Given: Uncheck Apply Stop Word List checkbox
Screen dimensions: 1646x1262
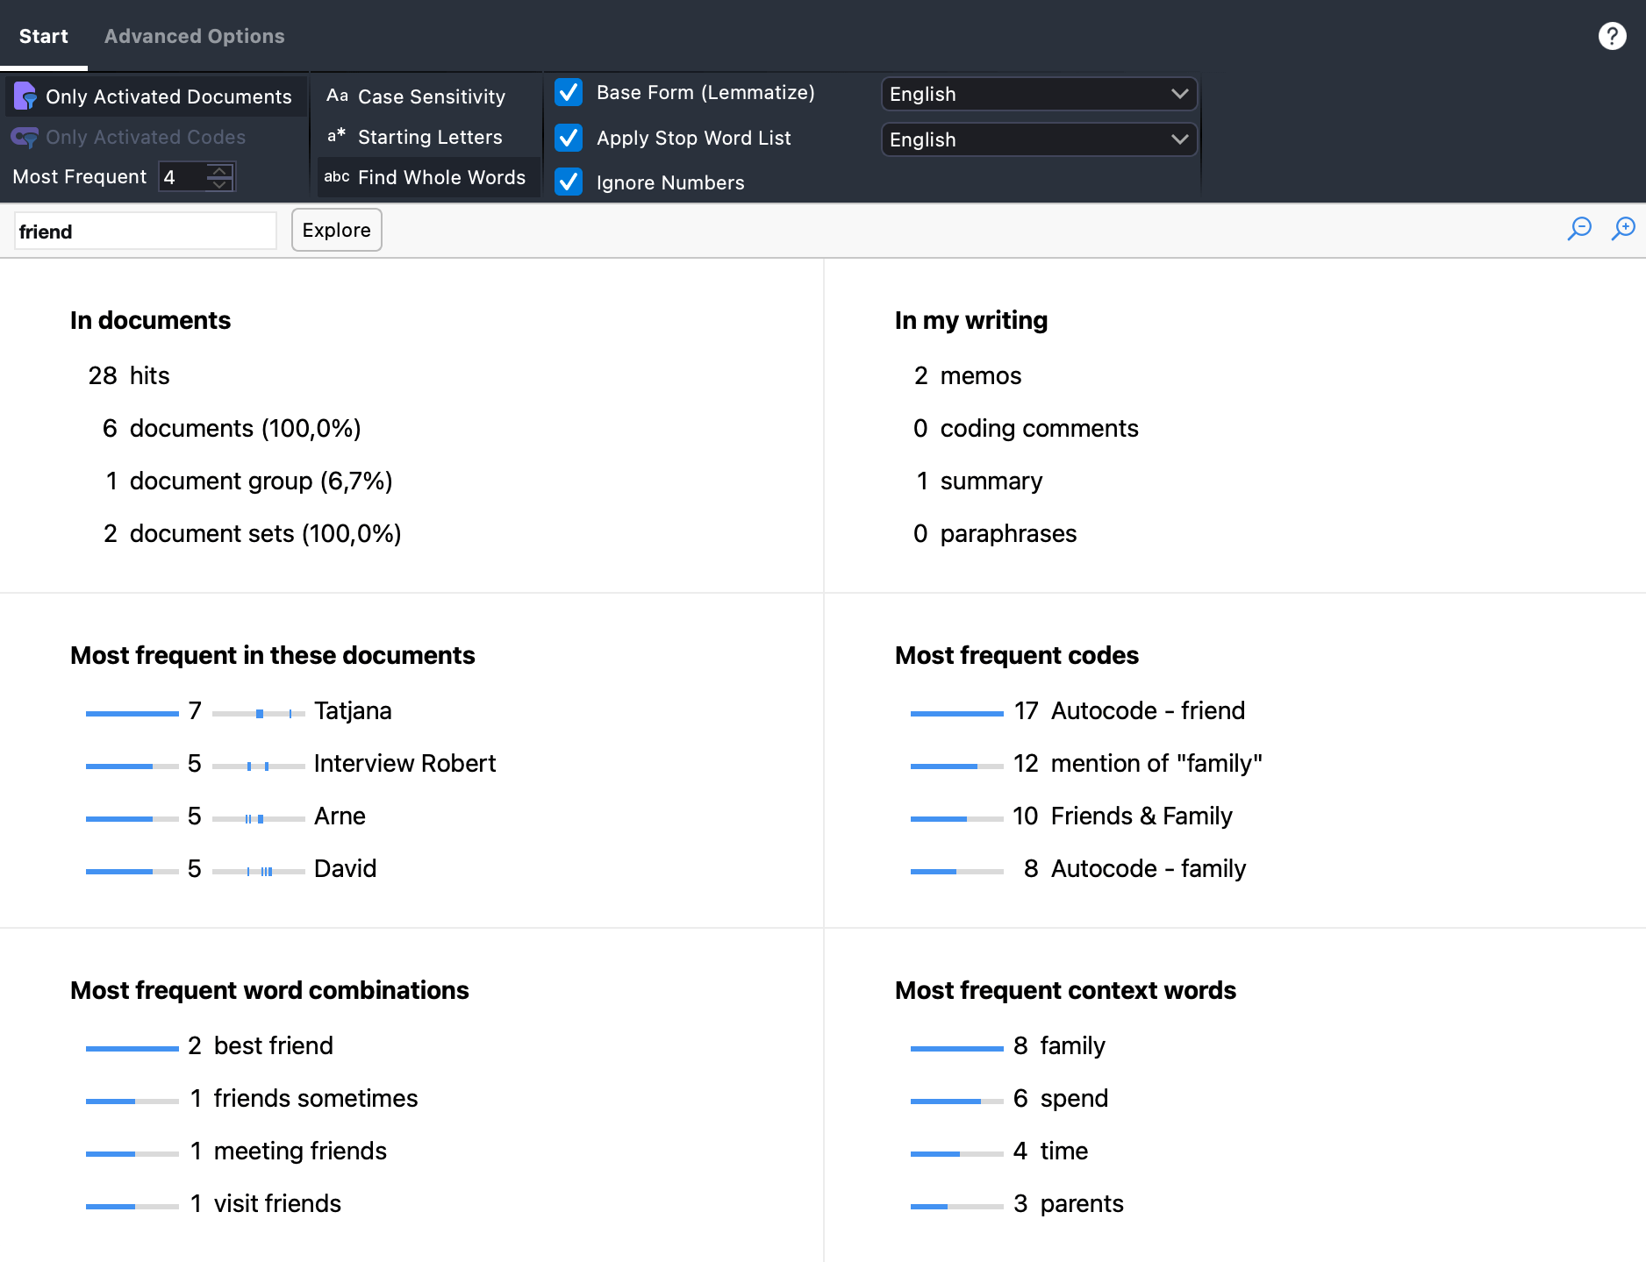Looking at the screenshot, I should click(569, 139).
